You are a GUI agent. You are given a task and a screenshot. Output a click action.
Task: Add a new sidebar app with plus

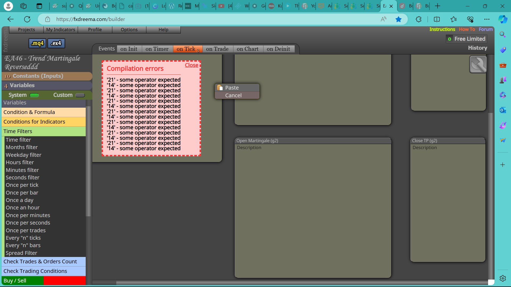(x=502, y=165)
